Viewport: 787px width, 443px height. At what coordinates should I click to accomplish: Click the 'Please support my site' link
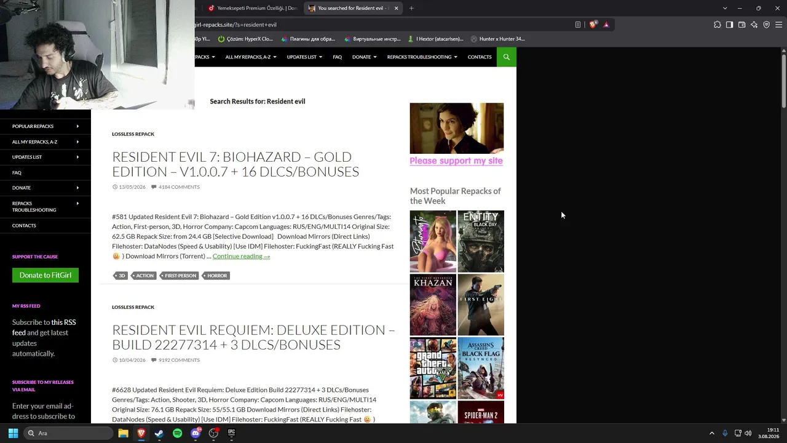pyautogui.click(x=456, y=161)
